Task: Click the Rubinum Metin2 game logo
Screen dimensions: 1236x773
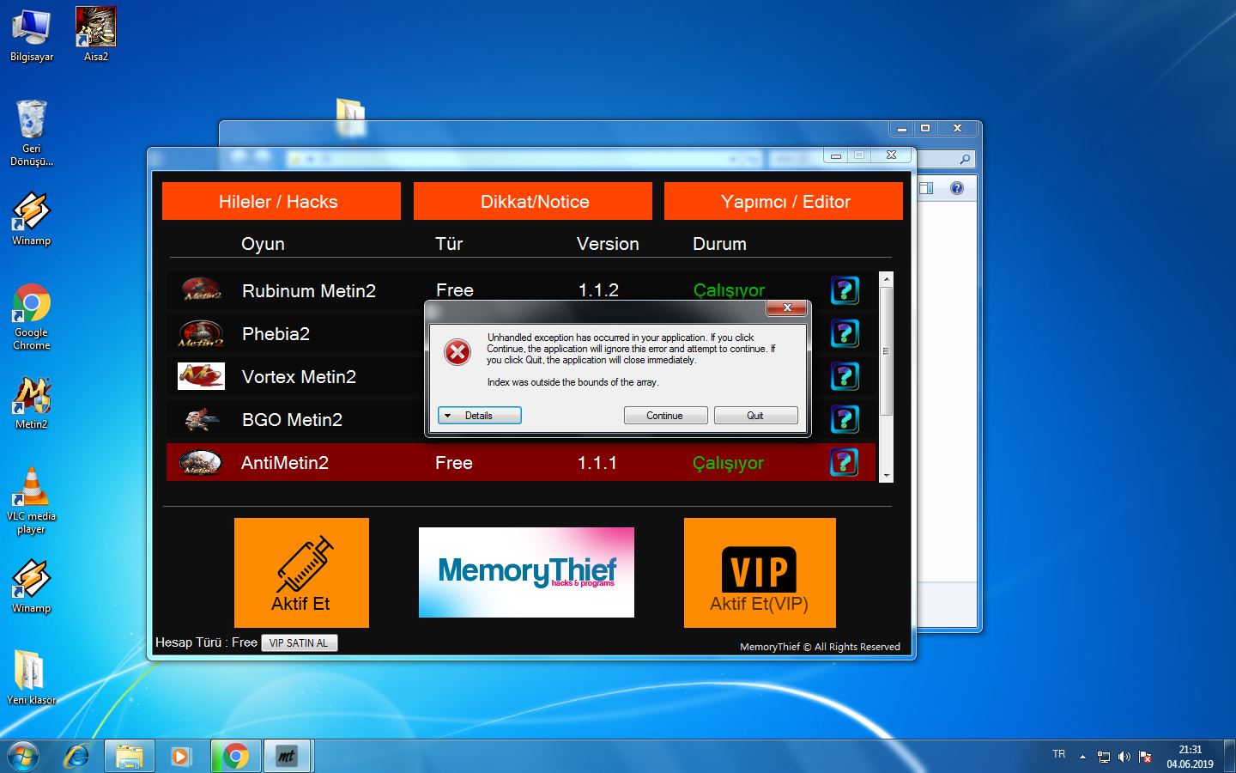Action: [202, 290]
